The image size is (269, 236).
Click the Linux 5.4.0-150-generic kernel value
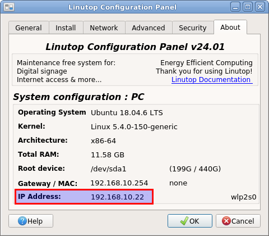coord(134,127)
